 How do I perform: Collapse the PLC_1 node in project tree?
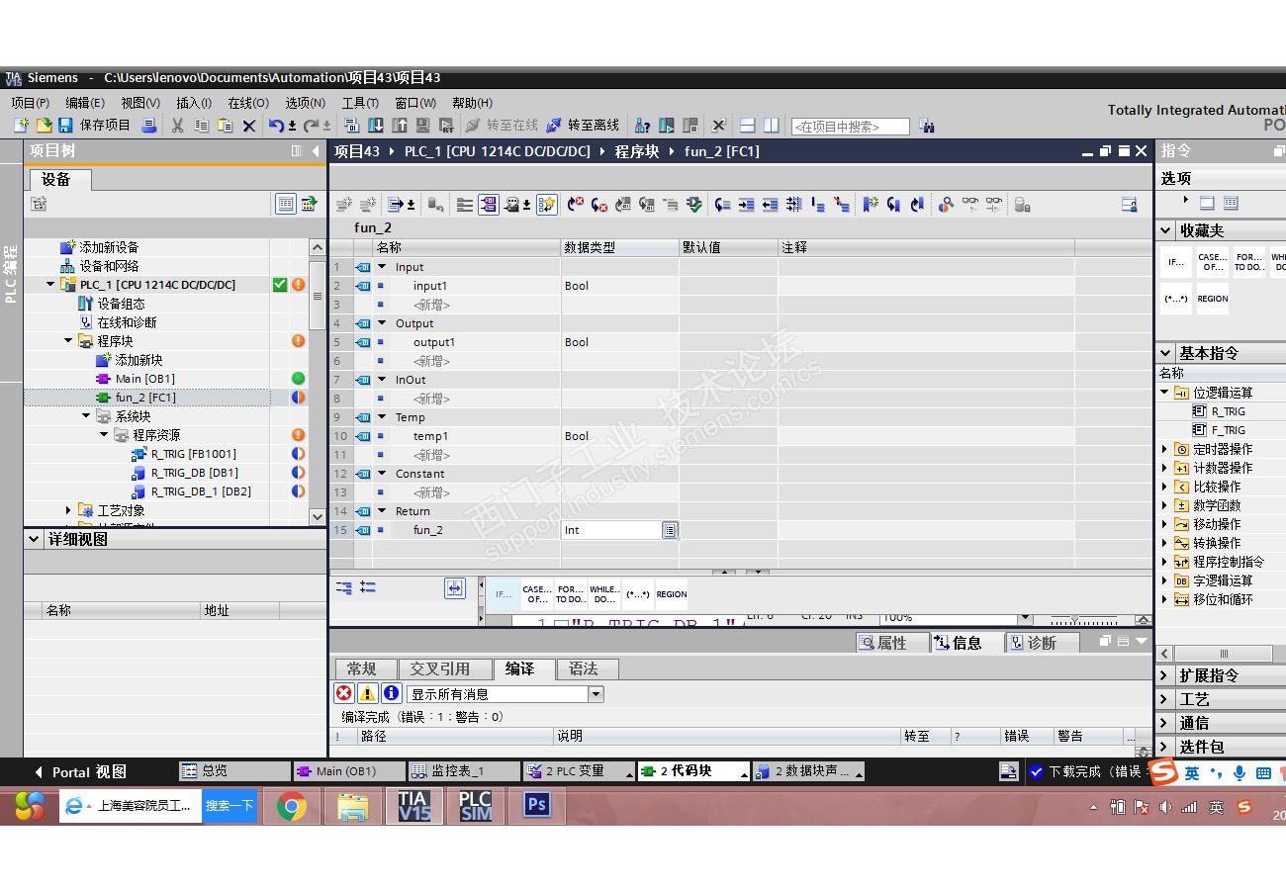[x=51, y=285]
